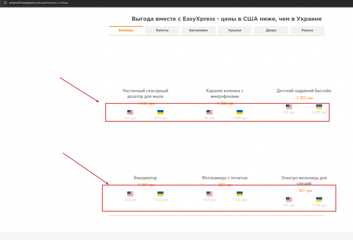Click the price 761 грн
The image size is (353, 240).
pos(130,118)
